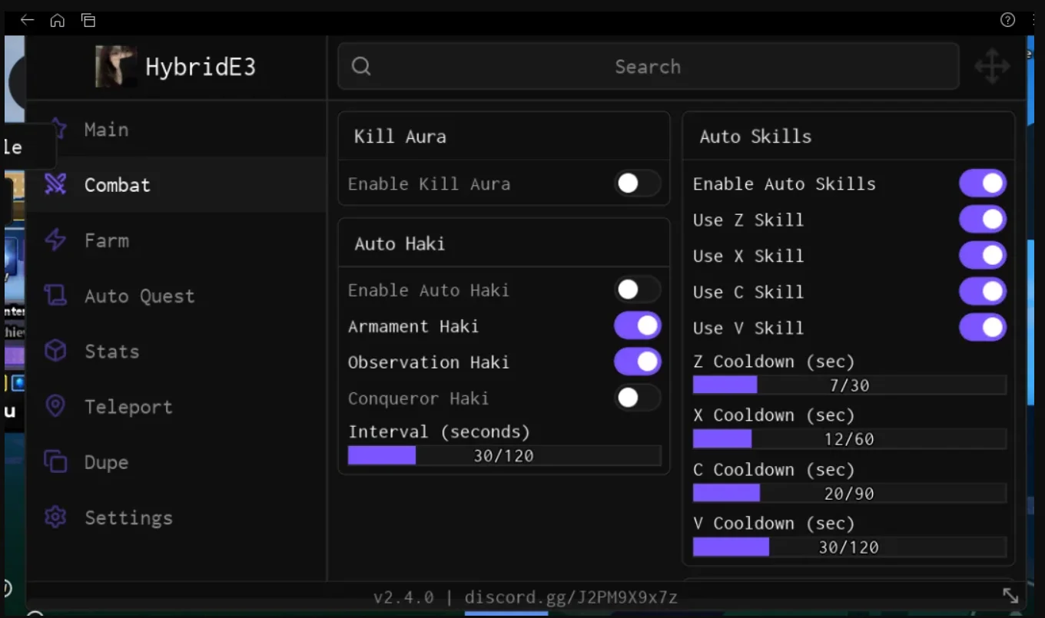Click the Auto Skills section header
Viewport: 1045px width, 618px height.
(x=755, y=137)
